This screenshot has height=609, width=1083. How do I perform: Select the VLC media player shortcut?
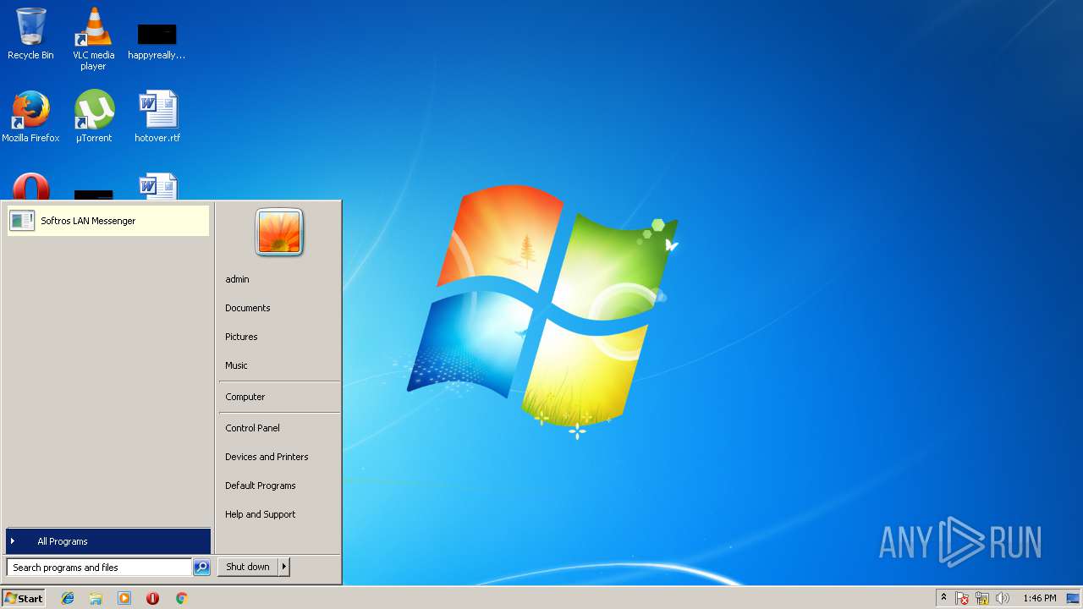click(x=93, y=38)
